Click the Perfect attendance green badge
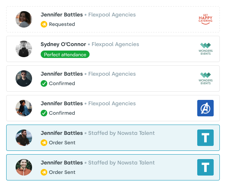 [x=65, y=54]
